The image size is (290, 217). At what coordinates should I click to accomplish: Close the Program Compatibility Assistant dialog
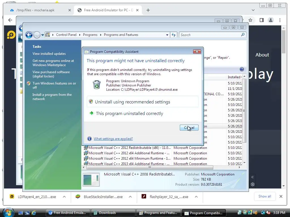[x=197, y=51]
